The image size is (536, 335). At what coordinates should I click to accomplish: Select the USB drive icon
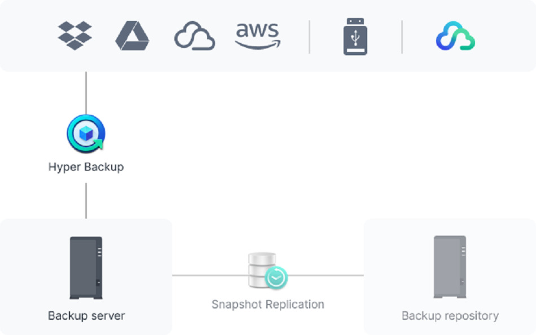click(355, 37)
